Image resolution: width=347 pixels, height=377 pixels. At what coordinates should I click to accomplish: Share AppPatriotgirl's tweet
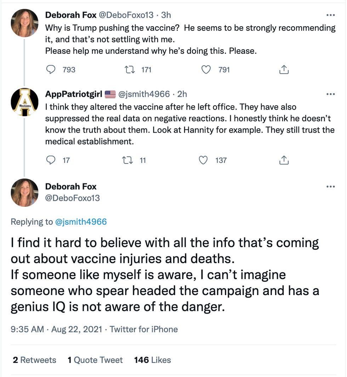point(284,160)
